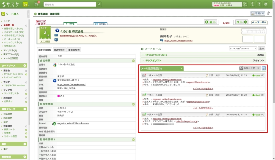The width and height of the screenshot is (275, 160).
Task: Open the メール送信履歴(3) dropdown arrow
Action: tap(182, 69)
